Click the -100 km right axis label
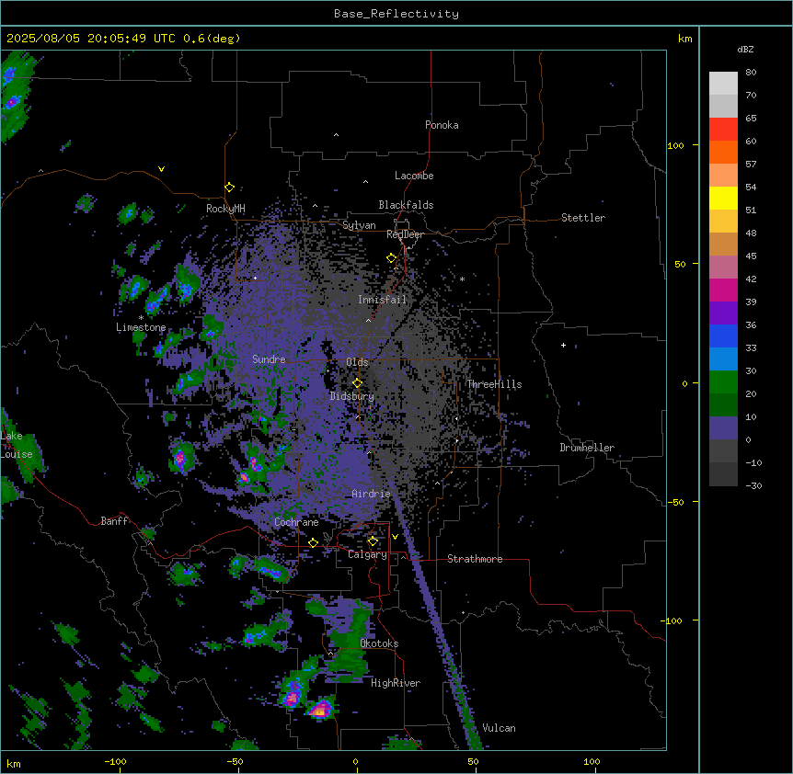 pos(672,620)
